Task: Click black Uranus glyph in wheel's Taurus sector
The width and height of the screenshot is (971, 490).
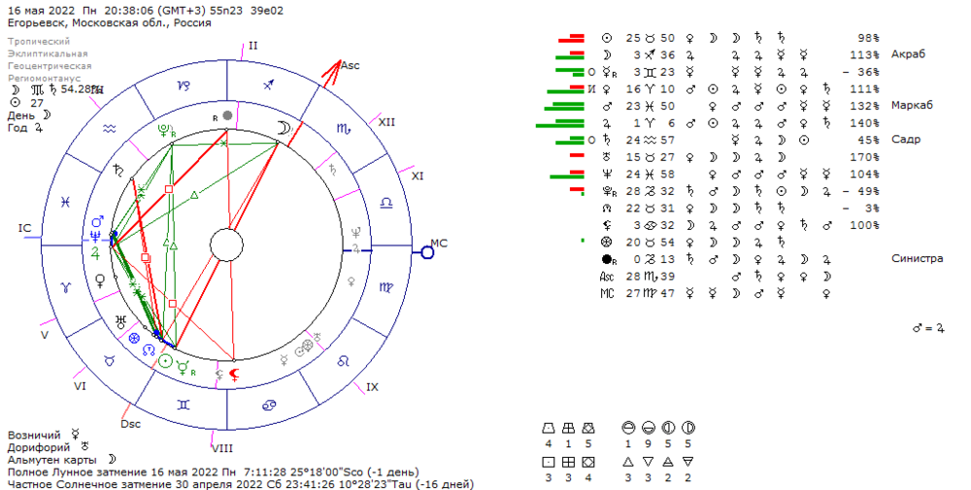Action: point(120,321)
